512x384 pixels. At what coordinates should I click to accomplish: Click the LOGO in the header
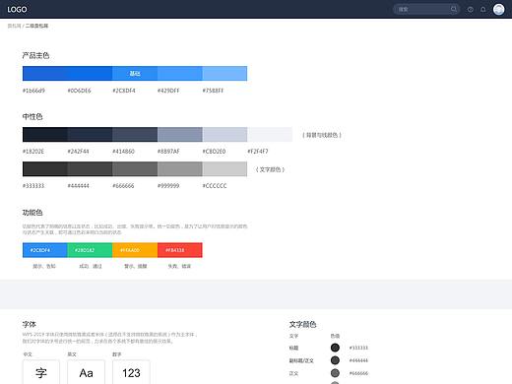click(x=17, y=10)
